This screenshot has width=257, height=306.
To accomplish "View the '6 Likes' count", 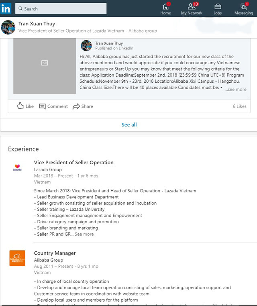I will 239,106.
